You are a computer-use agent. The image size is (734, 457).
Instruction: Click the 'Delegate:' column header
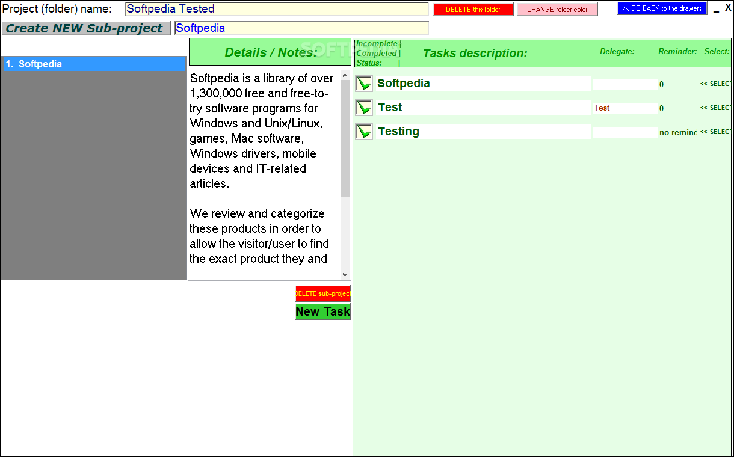617,52
